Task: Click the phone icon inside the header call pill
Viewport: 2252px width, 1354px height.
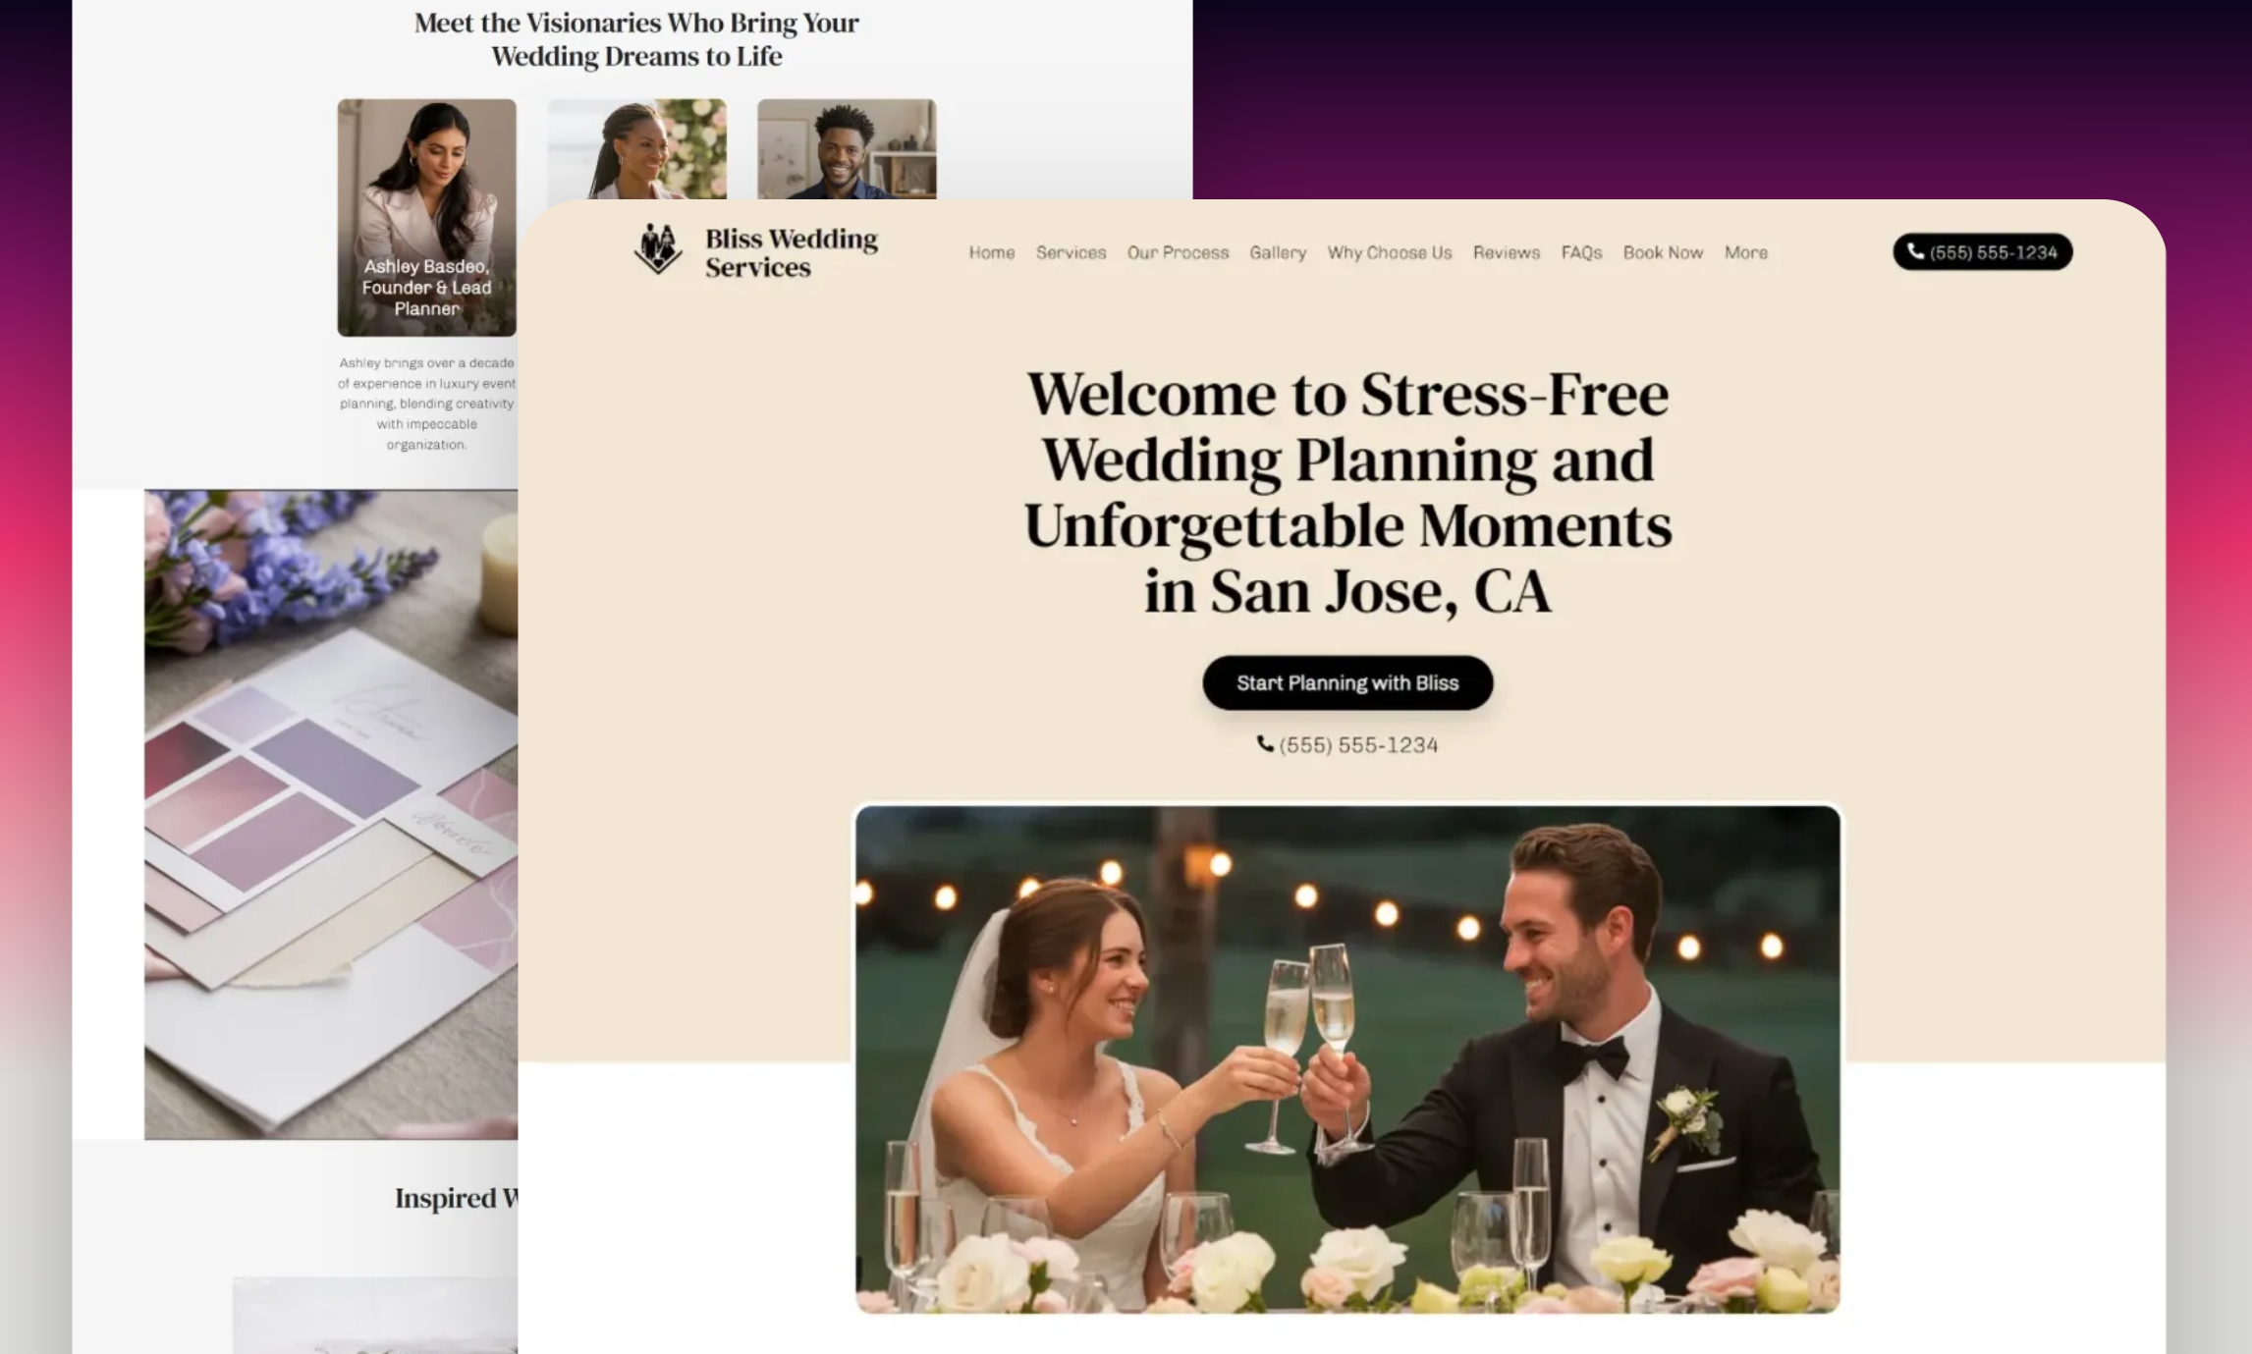Action: tap(1914, 252)
